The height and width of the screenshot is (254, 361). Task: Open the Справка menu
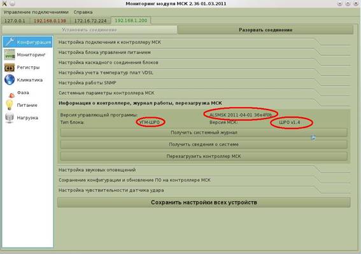tap(83, 12)
